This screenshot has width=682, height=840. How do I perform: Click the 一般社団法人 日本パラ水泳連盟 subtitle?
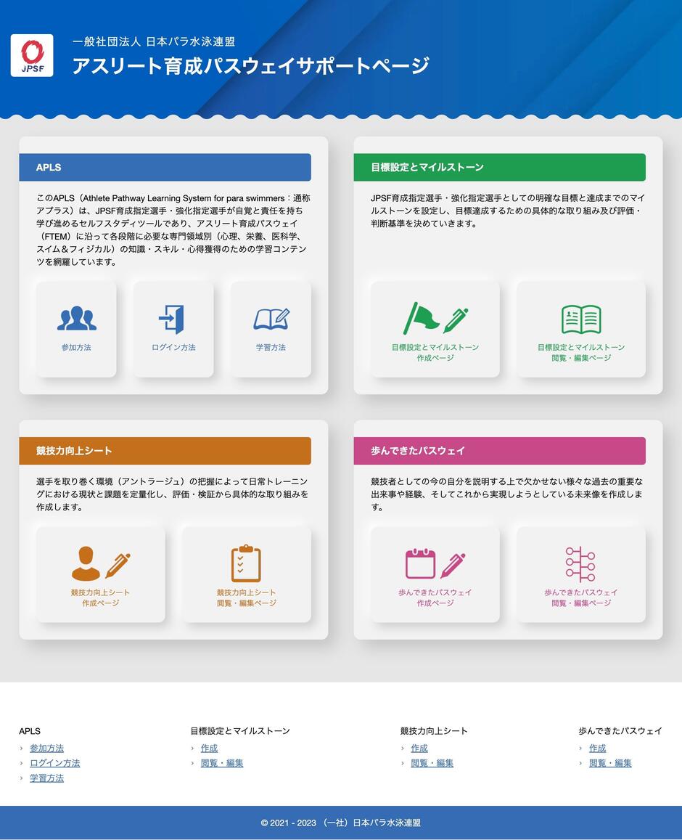click(154, 41)
